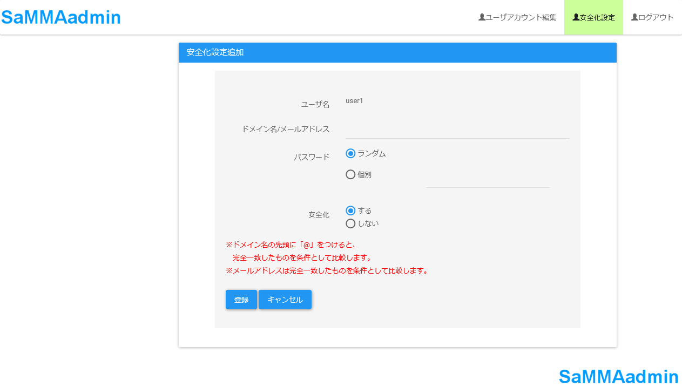
Task: Click the user icon beside 安全化設定
Action: pos(576,17)
